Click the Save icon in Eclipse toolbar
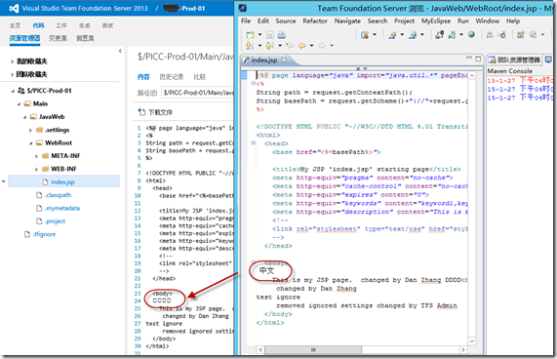The width and height of the screenshot is (557, 359). [x=270, y=35]
